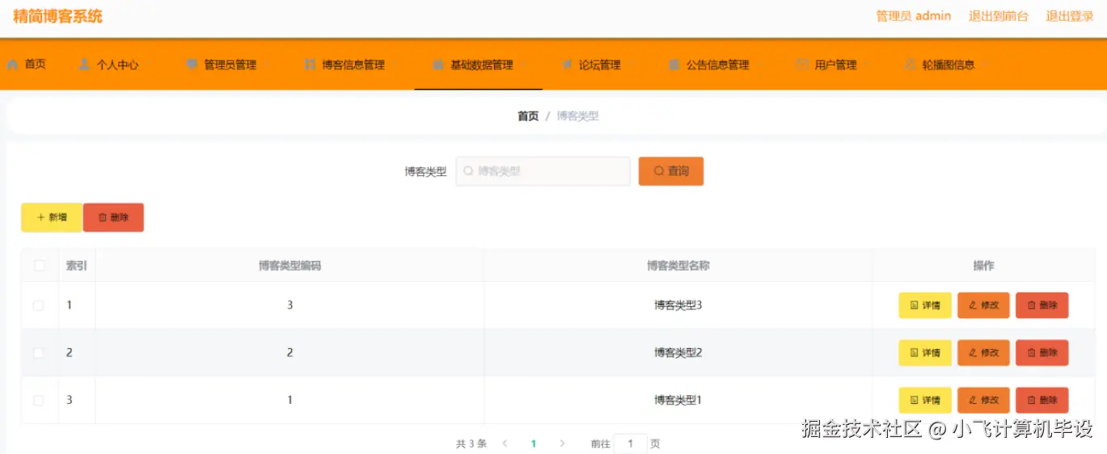The image size is (1107, 454).
Task: Click the 前往 page number input
Action: tap(630, 443)
